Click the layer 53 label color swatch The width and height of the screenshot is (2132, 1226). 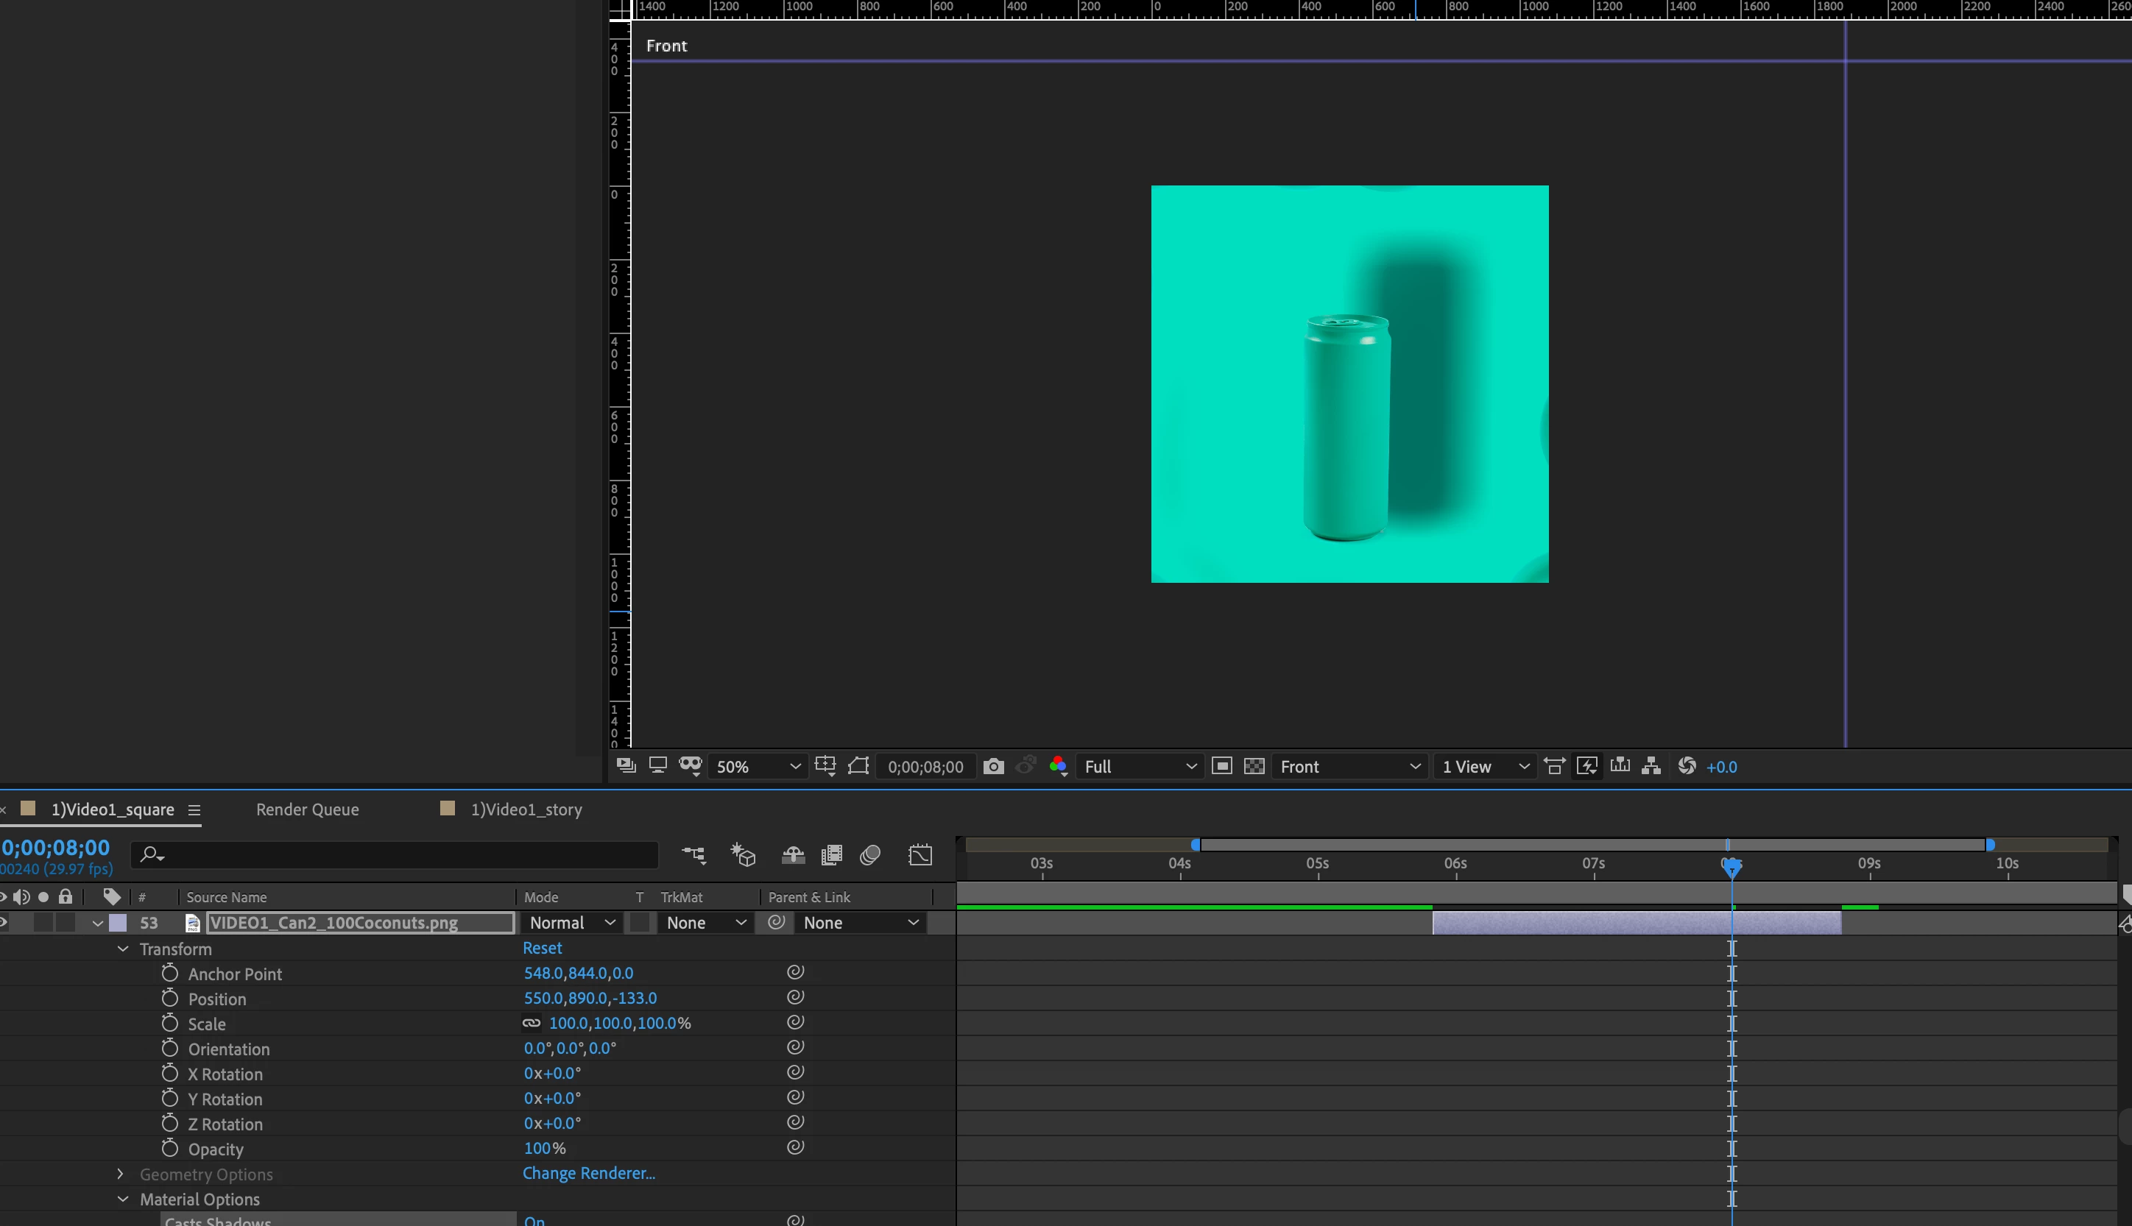click(x=118, y=923)
